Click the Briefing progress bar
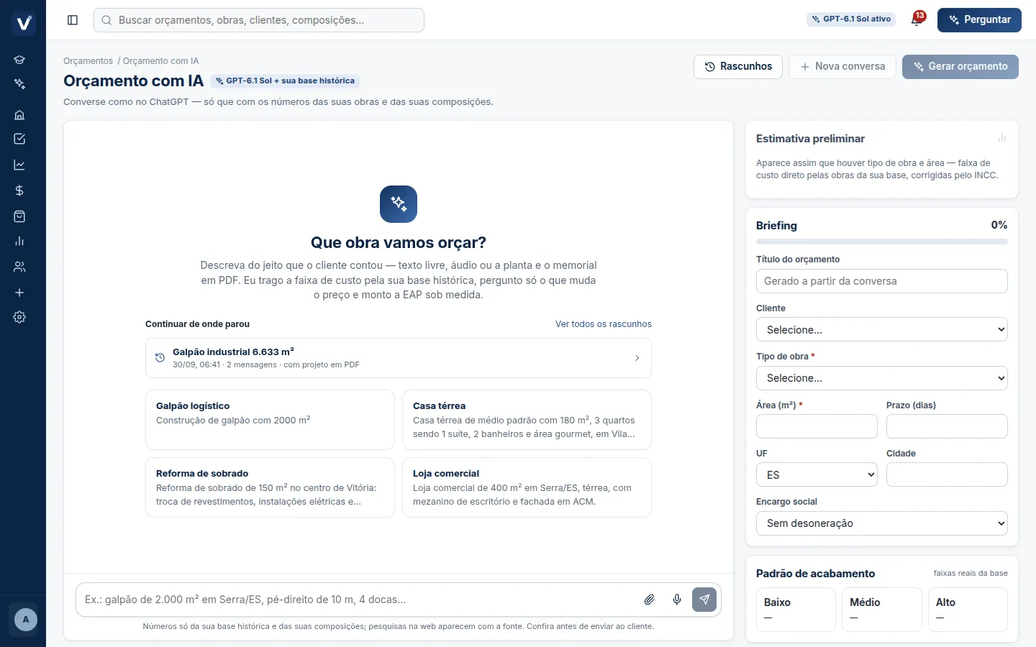Image resolution: width=1036 pixels, height=647 pixels. 882,242
